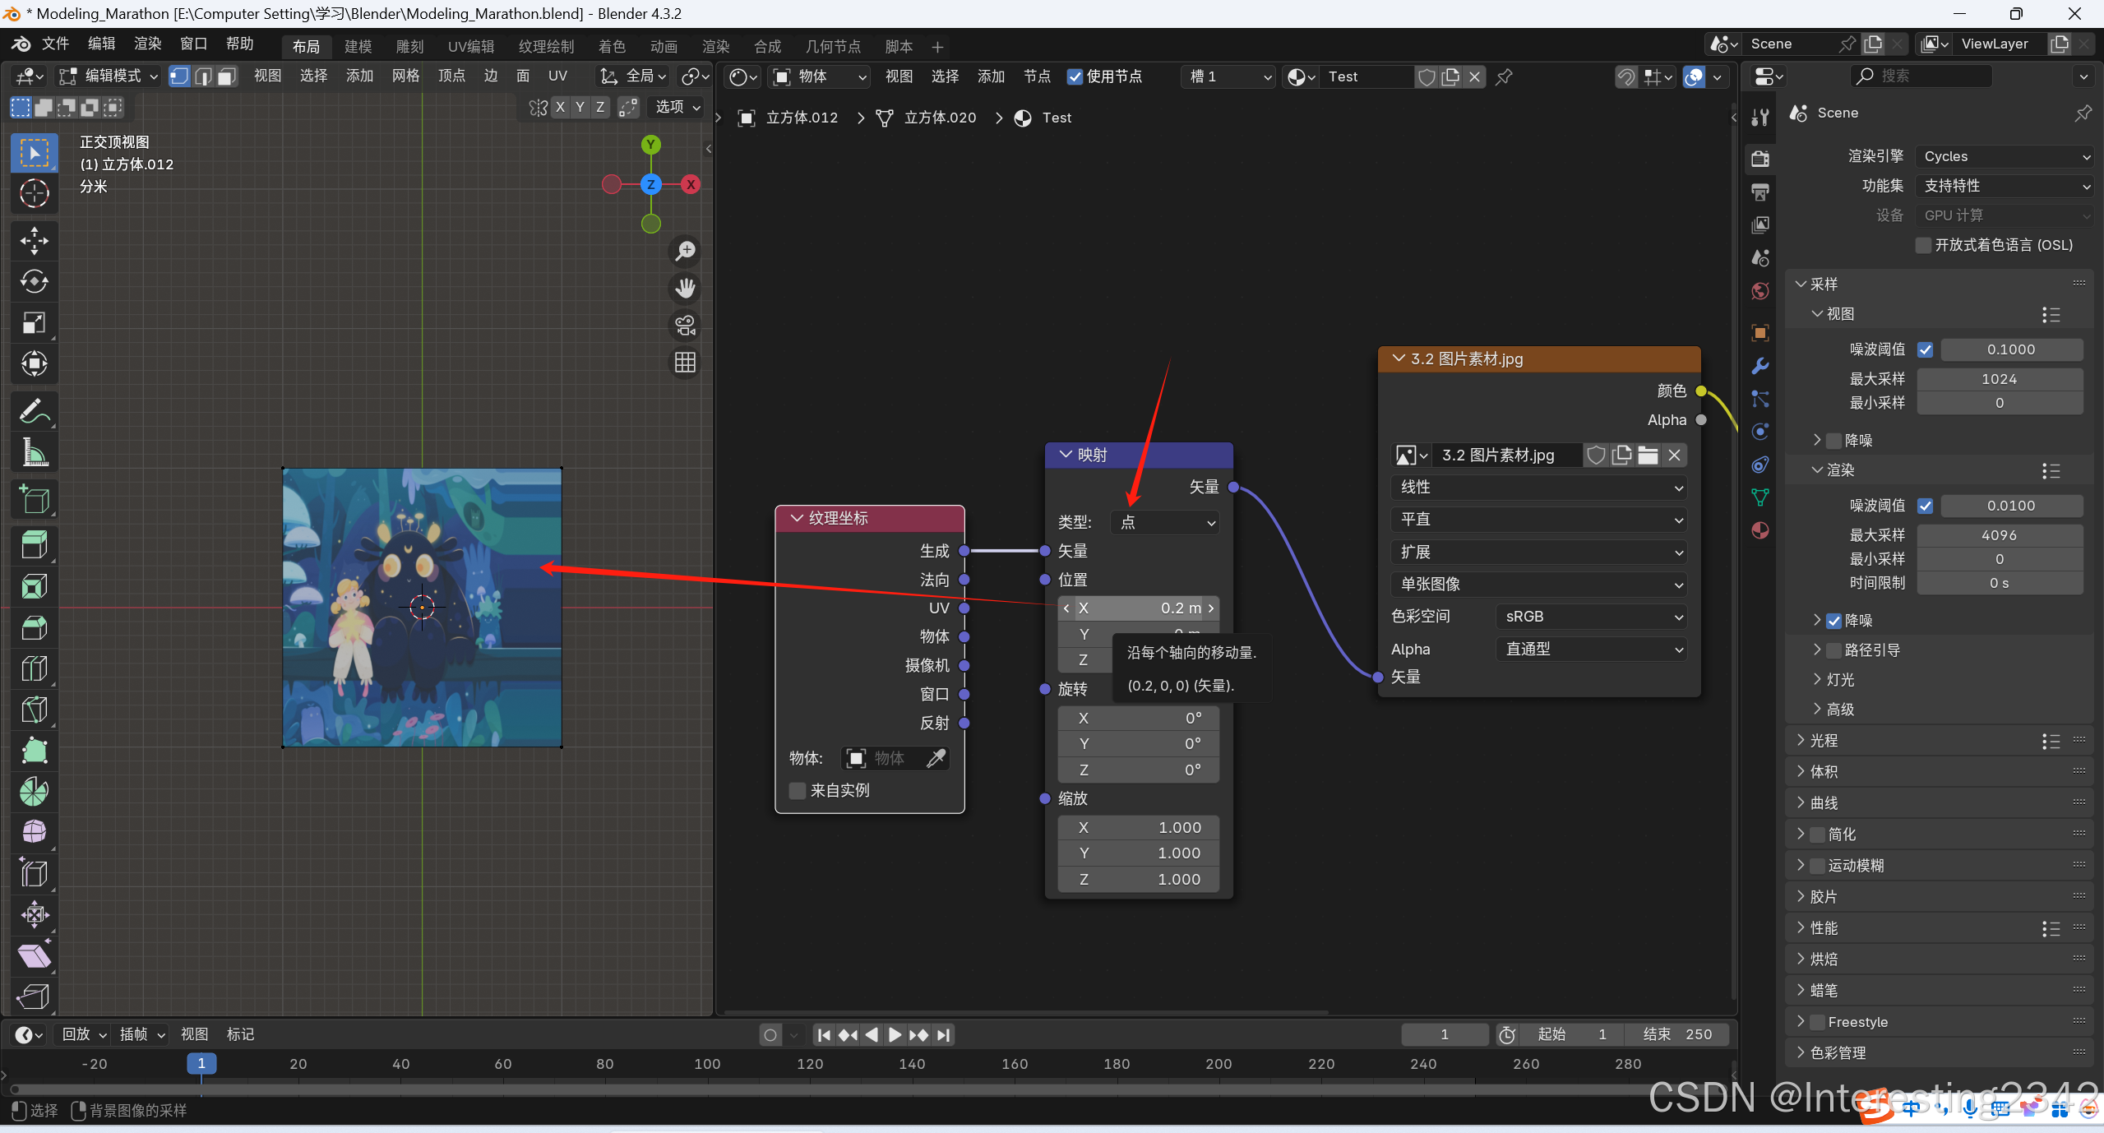This screenshot has height=1133, width=2104.
Task: Open the 渲染引擎 Cycles dropdown
Action: pos(2004,156)
